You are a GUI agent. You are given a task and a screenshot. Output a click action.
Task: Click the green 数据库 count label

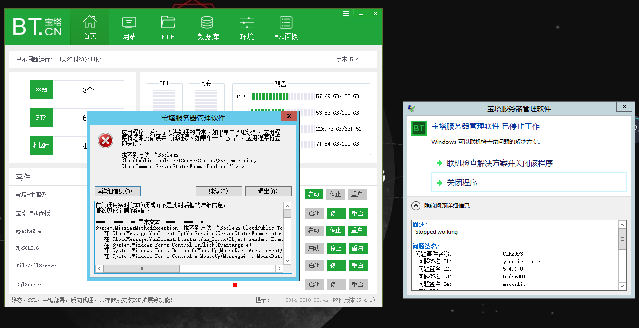(42, 146)
